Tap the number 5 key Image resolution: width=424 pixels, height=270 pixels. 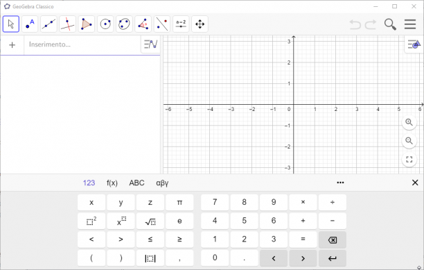[x=244, y=221]
